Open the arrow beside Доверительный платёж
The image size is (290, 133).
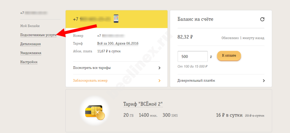tap(264, 81)
